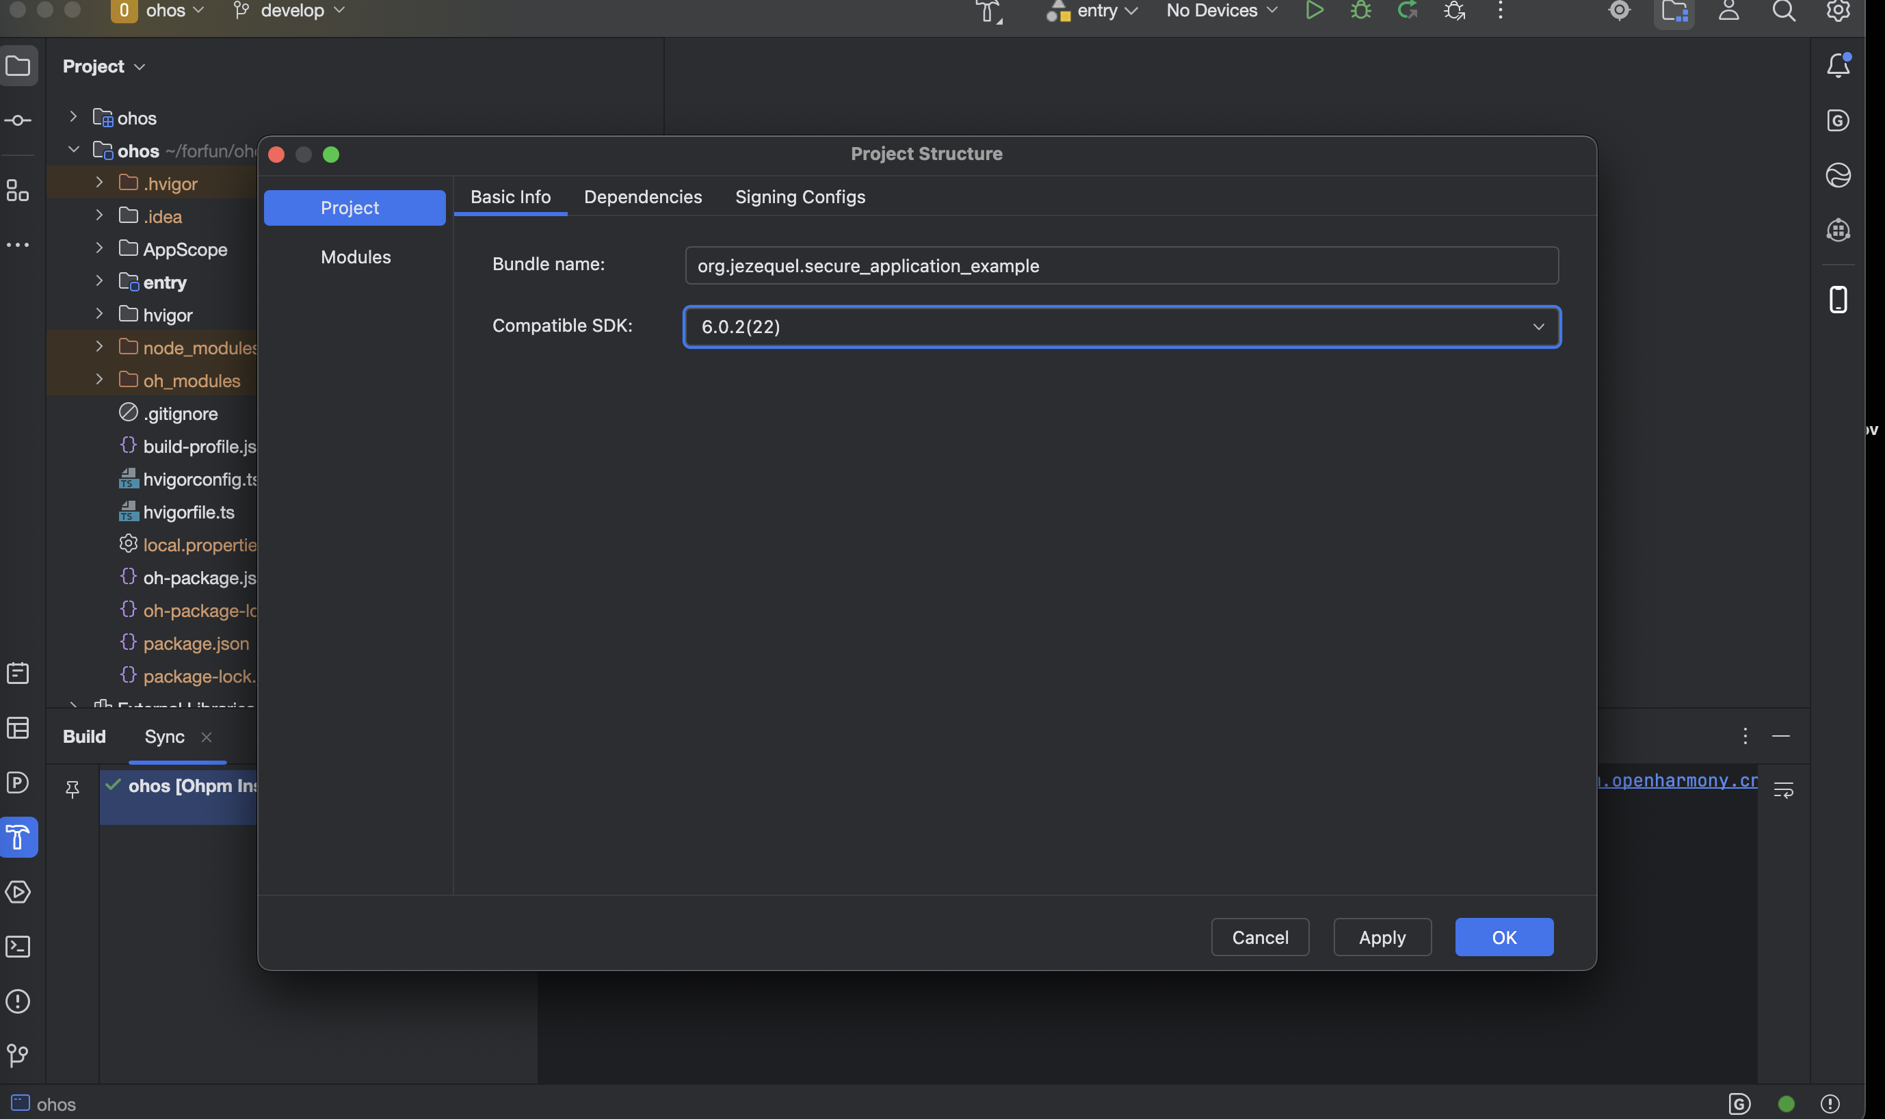Viewport: 1885px width, 1119px height.
Task: Open the No Devices selector
Action: (1221, 10)
